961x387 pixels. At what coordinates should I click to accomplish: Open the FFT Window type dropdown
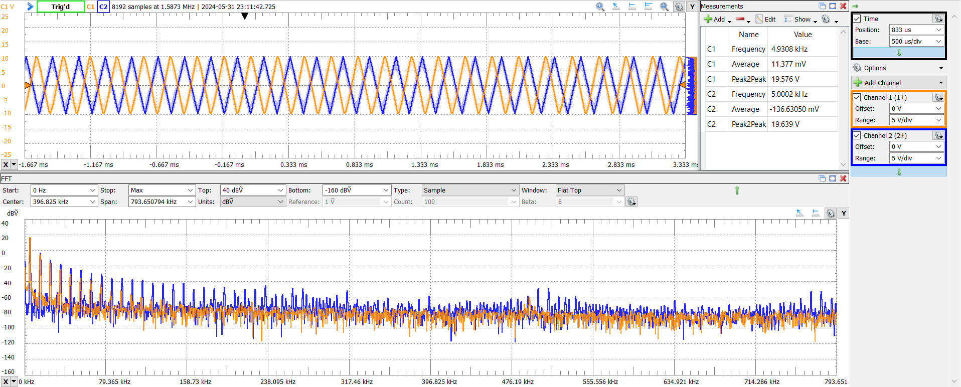coord(589,190)
